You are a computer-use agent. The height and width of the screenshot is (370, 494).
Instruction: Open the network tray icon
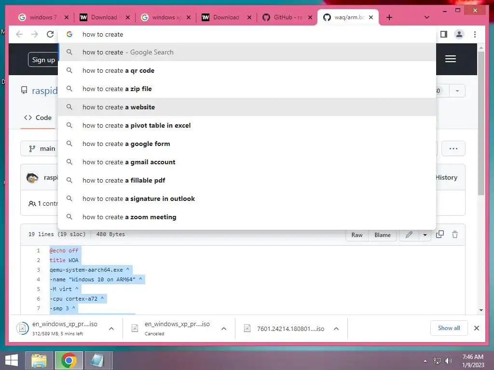pyautogui.click(x=437, y=361)
